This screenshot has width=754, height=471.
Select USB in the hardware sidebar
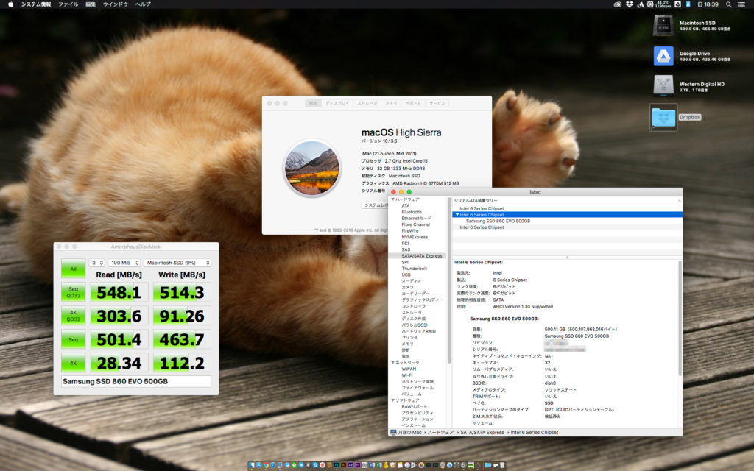coord(406,275)
